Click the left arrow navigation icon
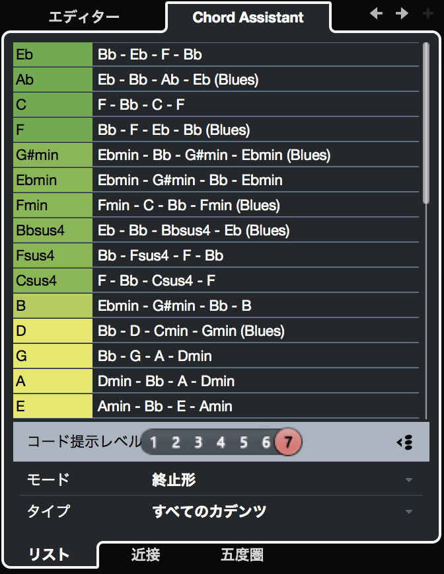 coord(377,14)
